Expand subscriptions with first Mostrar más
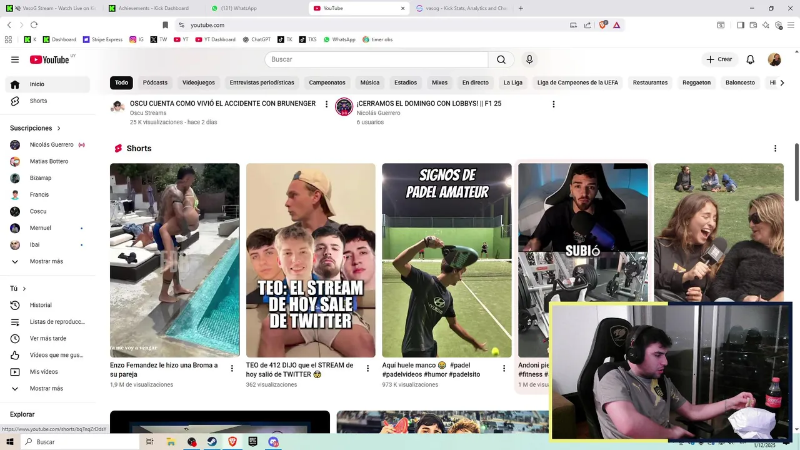 coord(46,261)
